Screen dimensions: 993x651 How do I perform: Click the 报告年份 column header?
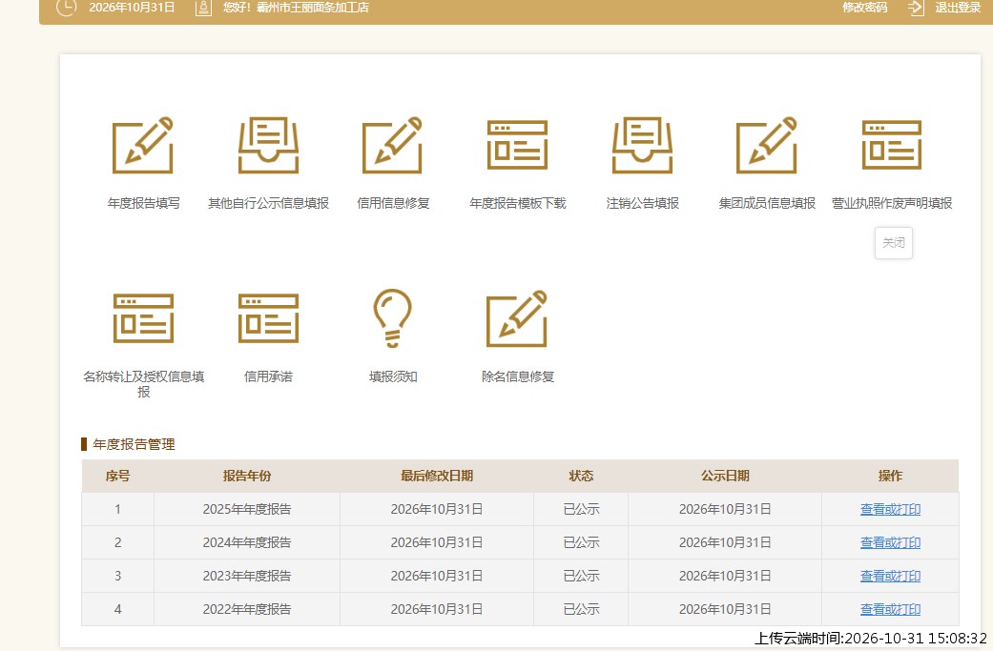[247, 476]
